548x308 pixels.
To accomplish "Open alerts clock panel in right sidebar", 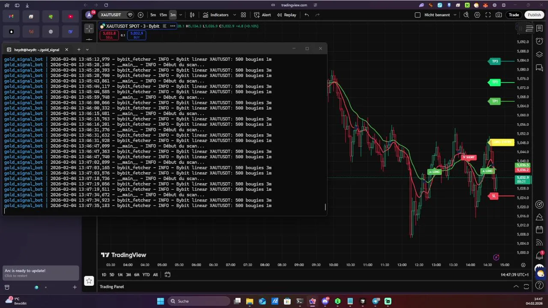I will (x=539, y=41).
